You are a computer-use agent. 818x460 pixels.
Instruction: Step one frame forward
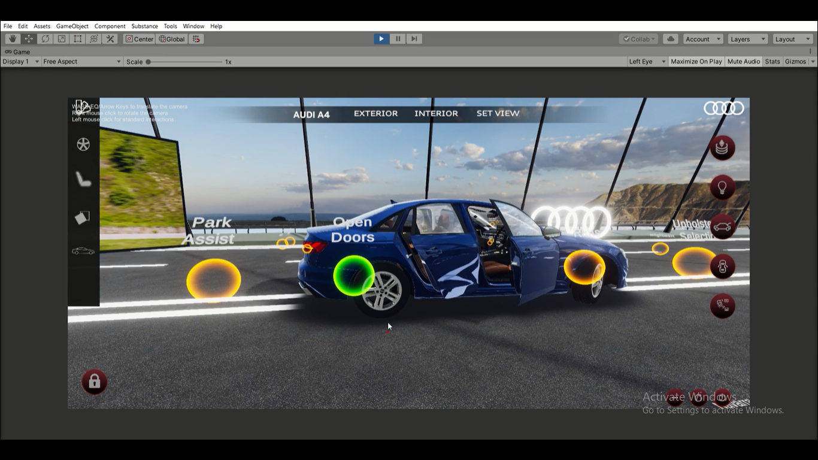click(x=414, y=39)
